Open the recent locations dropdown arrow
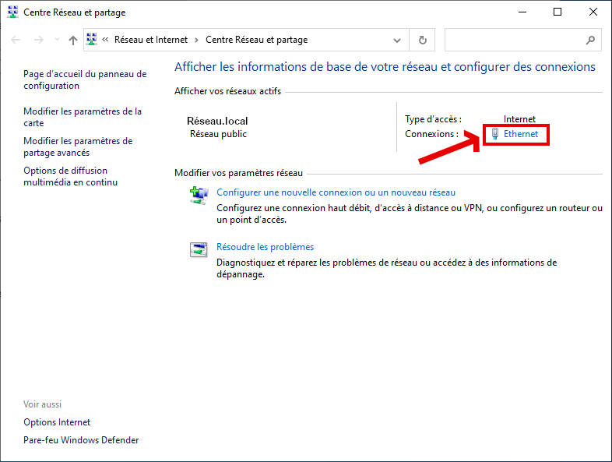Screen dimensions: 612x462 tap(55, 40)
